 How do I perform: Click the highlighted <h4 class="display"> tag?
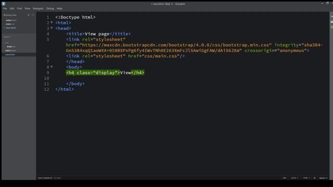point(93,73)
